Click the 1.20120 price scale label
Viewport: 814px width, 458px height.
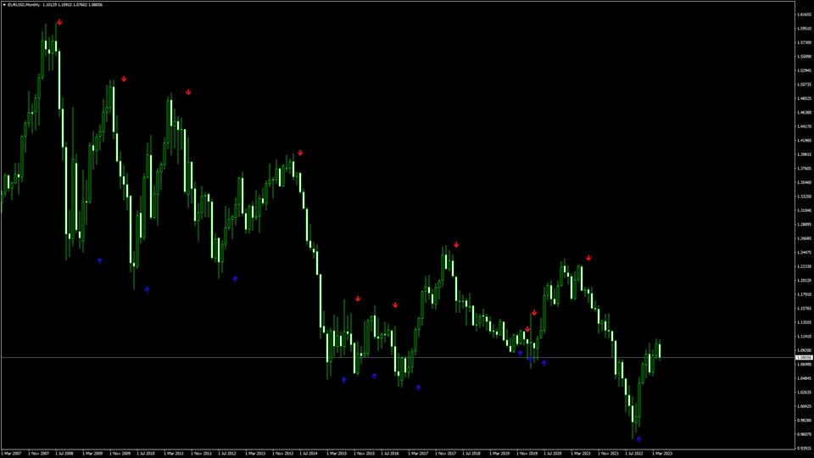tap(804, 281)
